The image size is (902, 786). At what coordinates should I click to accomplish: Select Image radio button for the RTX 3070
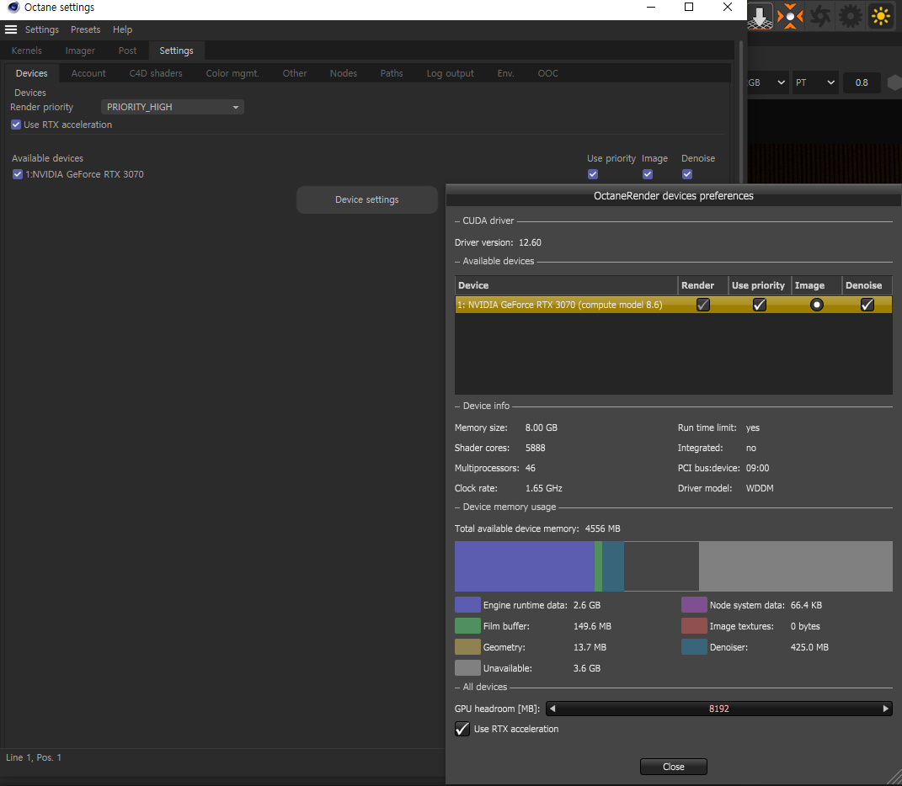pyautogui.click(x=816, y=305)
